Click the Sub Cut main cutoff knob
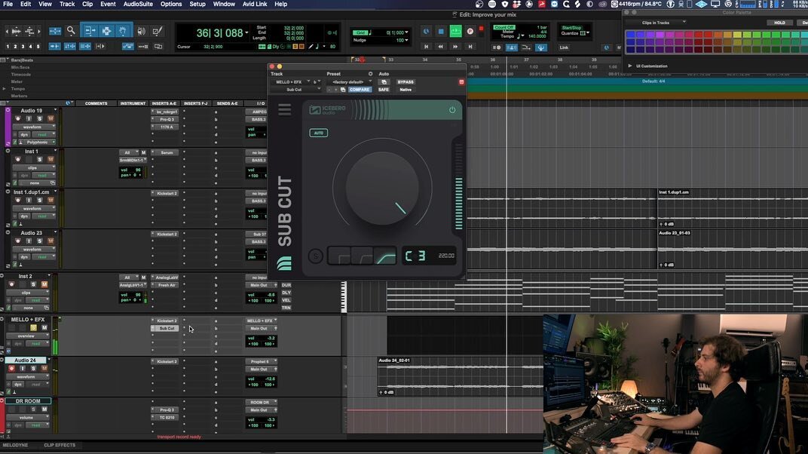 (382, 188)
